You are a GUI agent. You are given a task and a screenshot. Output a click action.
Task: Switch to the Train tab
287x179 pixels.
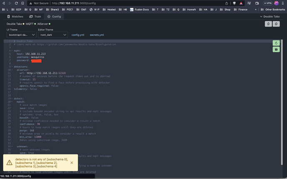pos(35,17)
